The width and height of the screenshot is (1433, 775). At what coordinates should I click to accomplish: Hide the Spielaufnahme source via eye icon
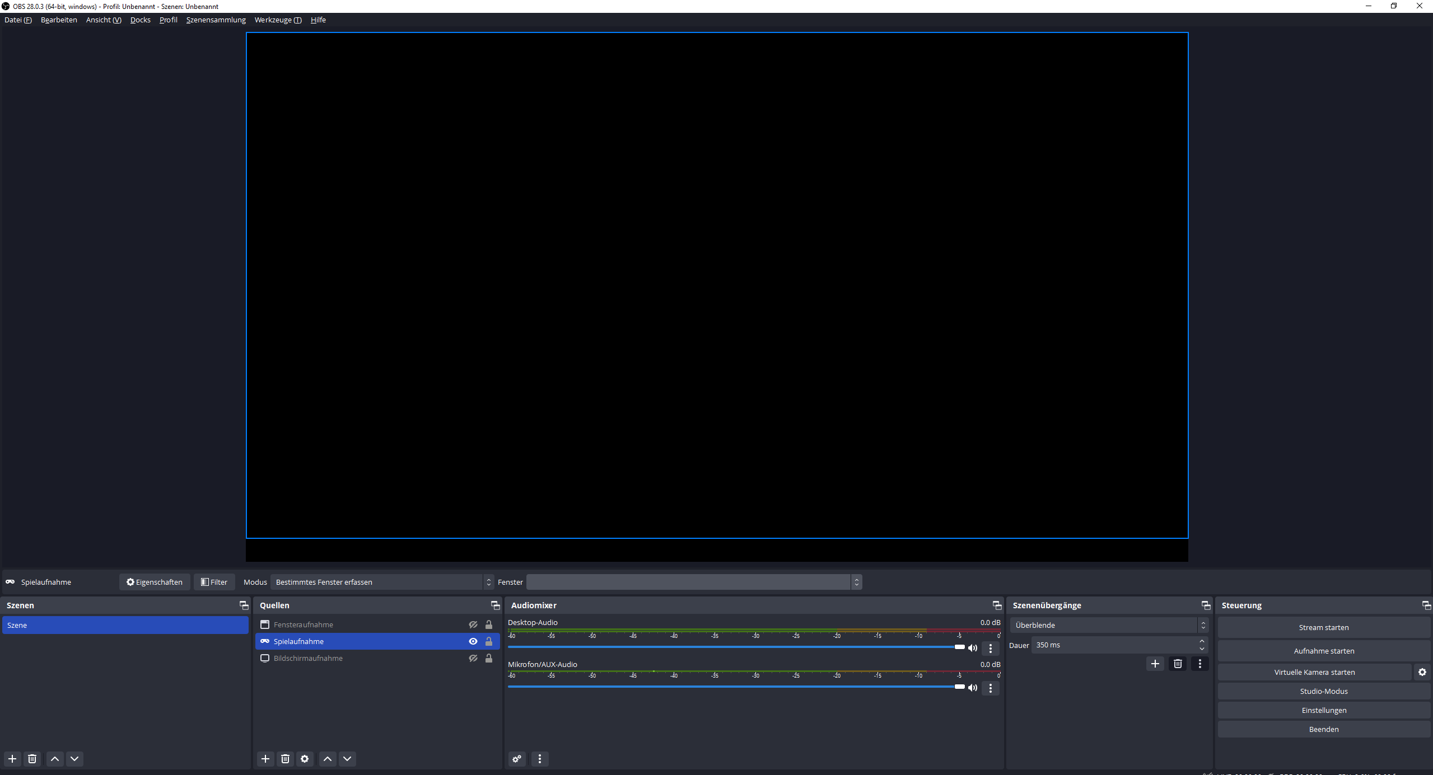473,641
